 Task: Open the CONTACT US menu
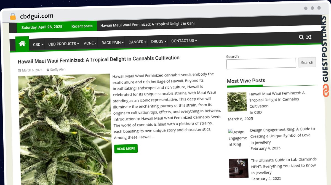(184, 41)
